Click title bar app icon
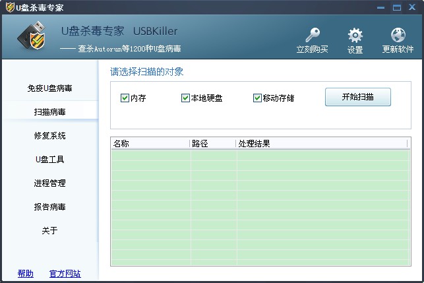This screenshot has width=424, height=283. pos(8,8)
